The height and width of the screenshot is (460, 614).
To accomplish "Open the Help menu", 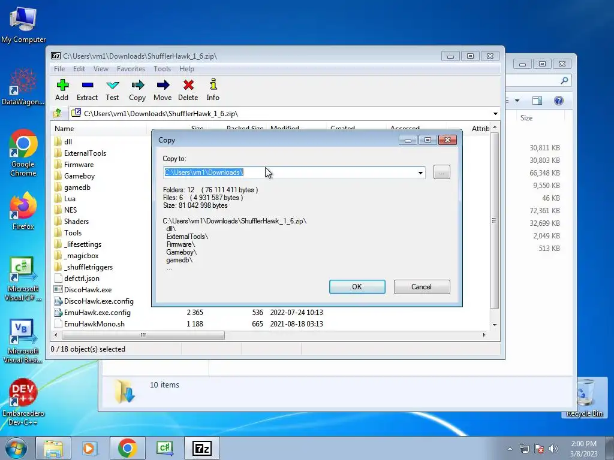I will pyautogui.click(x=187, y=68).
